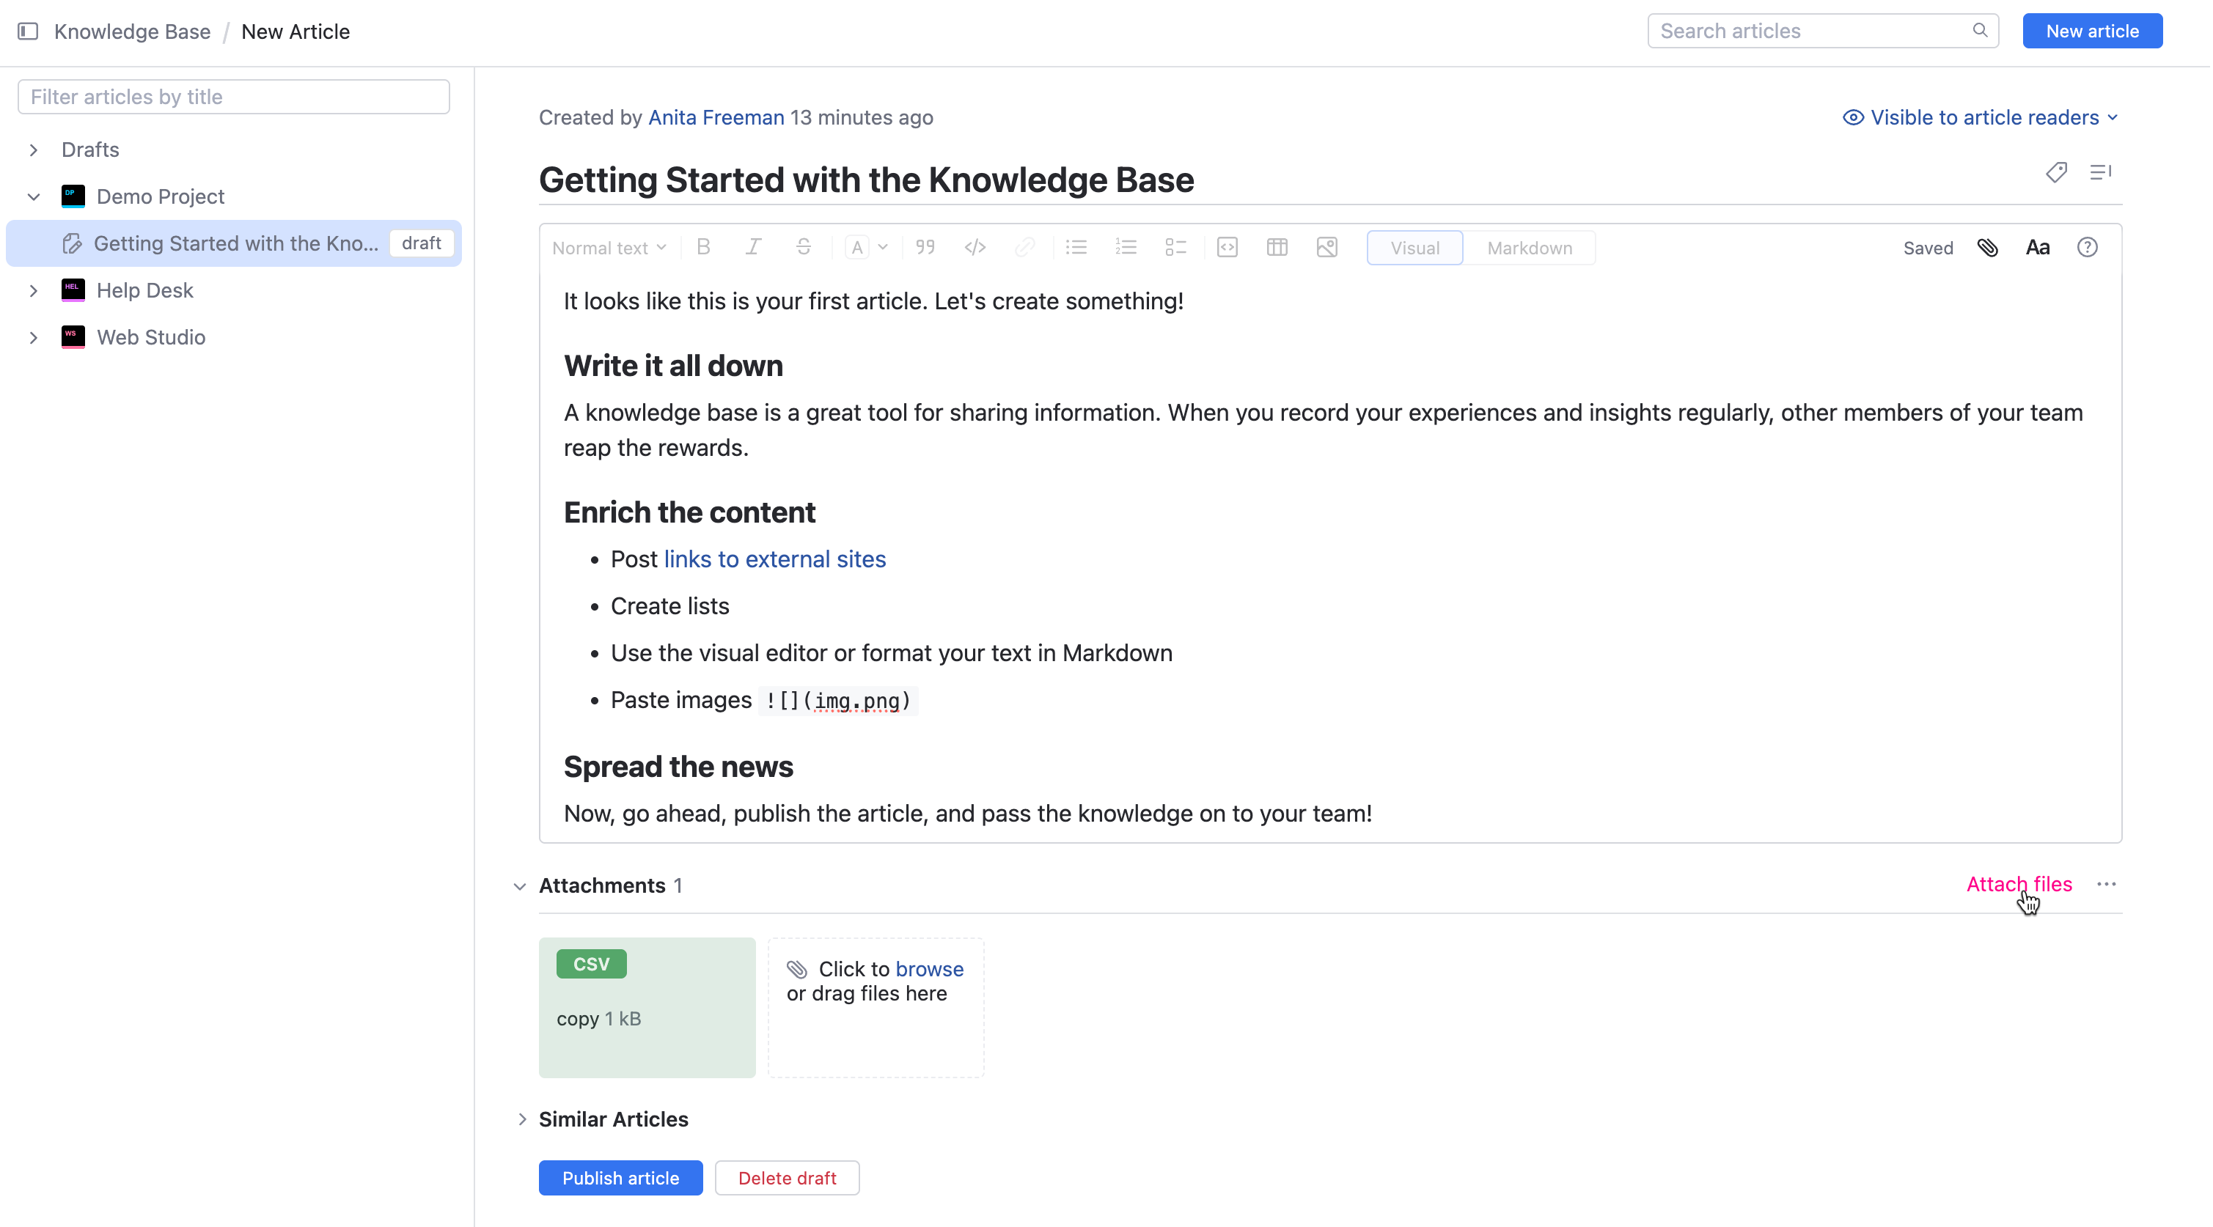The image size is (2213, 1227).
Task: Insert a table via toolbar icon
Action: click(1277, 247)
